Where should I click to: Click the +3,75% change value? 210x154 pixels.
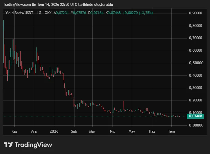pos(146,13)
